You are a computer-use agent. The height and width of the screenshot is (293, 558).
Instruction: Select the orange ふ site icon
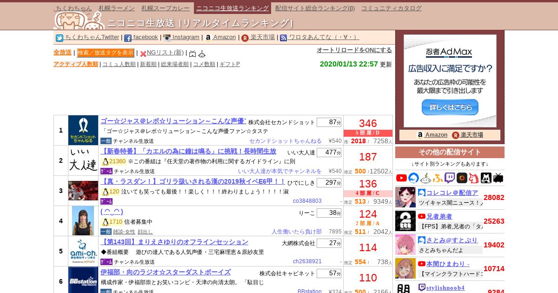pyautogui.click(x=438, y=178)
